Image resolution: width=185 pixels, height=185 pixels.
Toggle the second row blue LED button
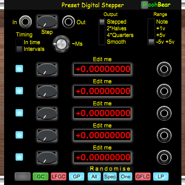tap(19, 90)
